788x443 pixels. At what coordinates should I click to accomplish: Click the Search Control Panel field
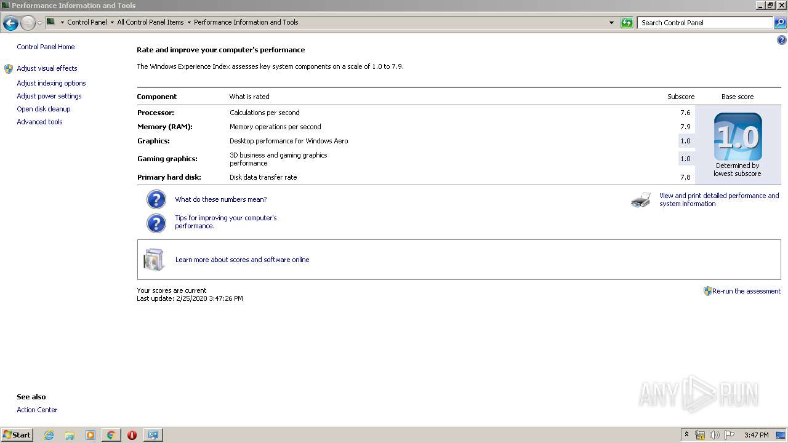pos(705,23)
